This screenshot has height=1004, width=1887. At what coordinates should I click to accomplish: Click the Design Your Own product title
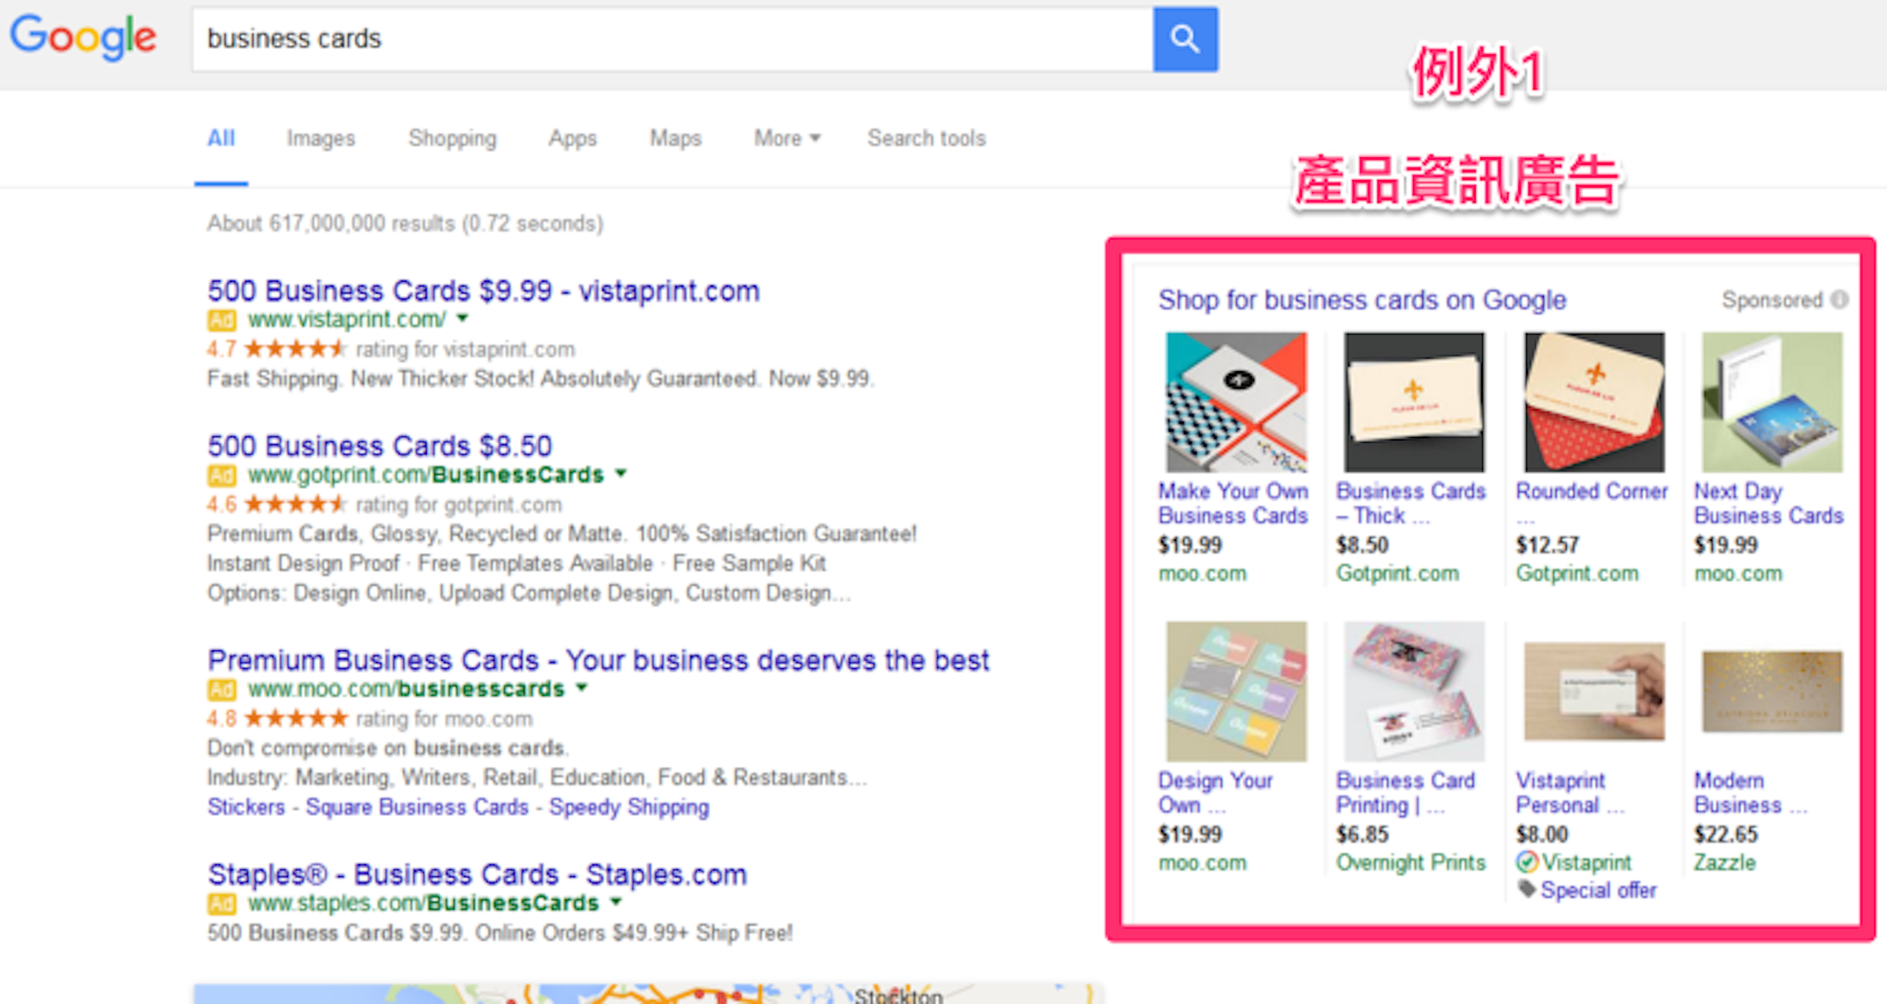click(x=1216, y=793)
